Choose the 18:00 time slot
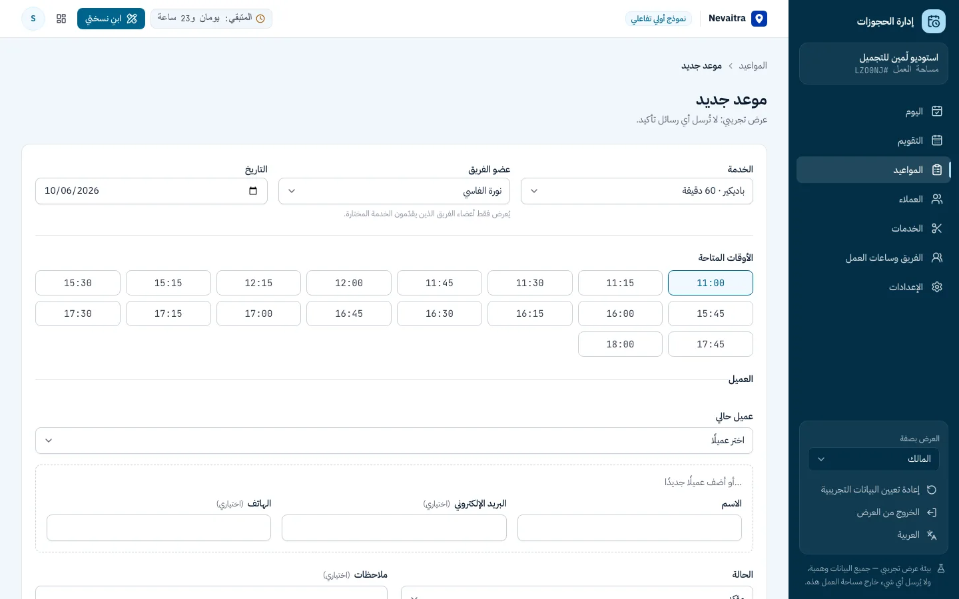This screenshot has width=959, height=599. point(620,344)
